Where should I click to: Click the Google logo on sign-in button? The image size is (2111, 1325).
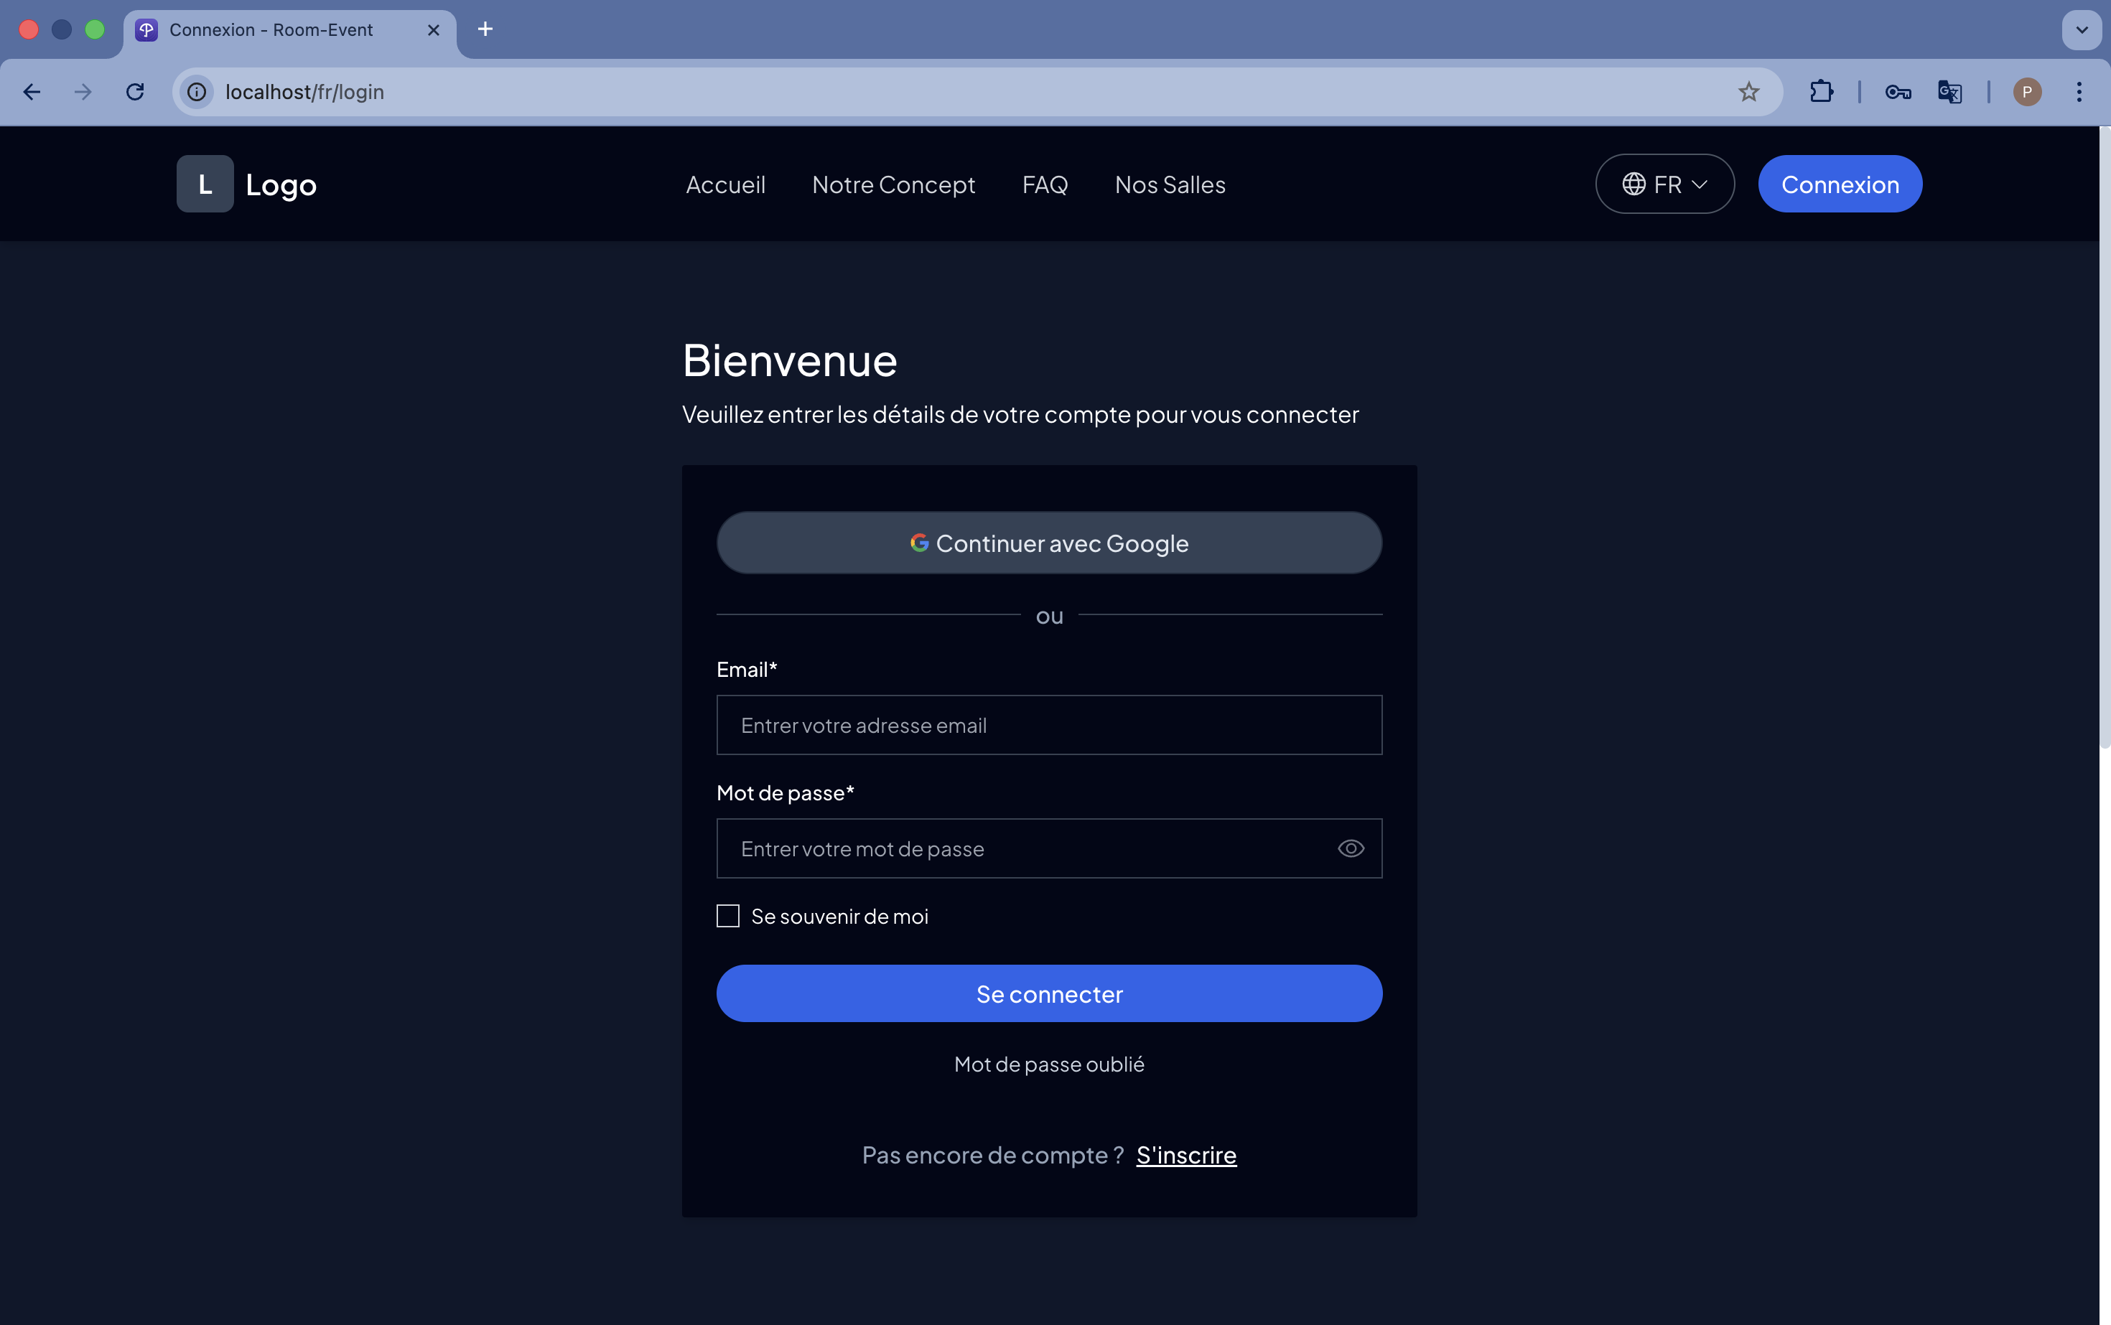click(x=919, y=543)
